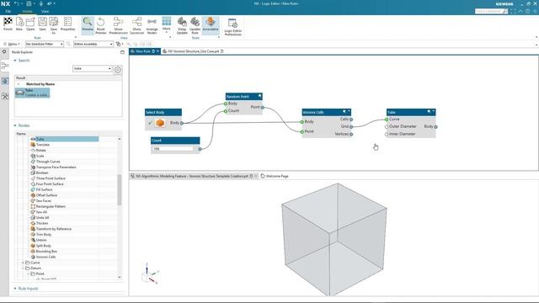Select the Bounding Box node
Image resolution: width=539 pixels, height=303 pixels.
(46, 252)
